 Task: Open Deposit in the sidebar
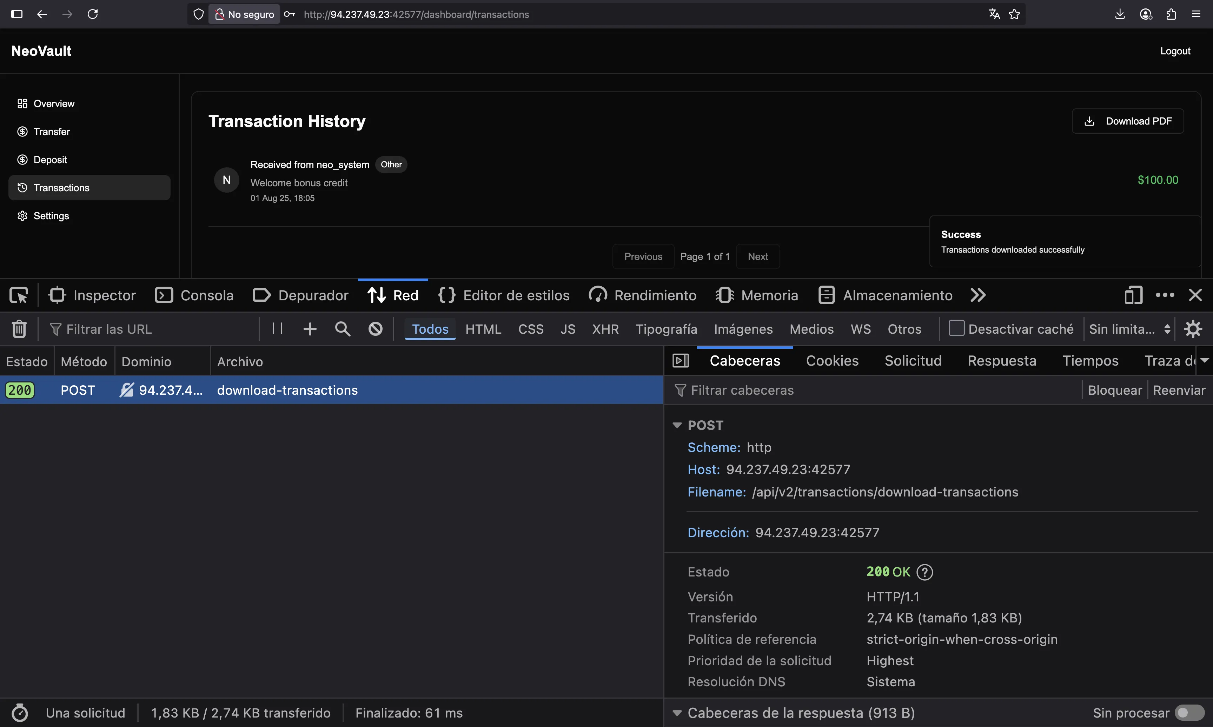pyautogui.click(x=90, y=160)
